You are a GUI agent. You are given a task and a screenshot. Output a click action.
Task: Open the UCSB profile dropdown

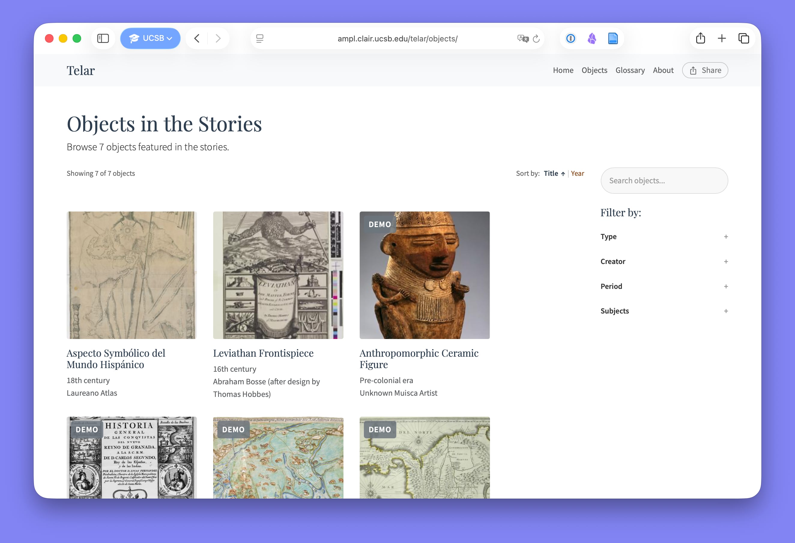(150, 38)
